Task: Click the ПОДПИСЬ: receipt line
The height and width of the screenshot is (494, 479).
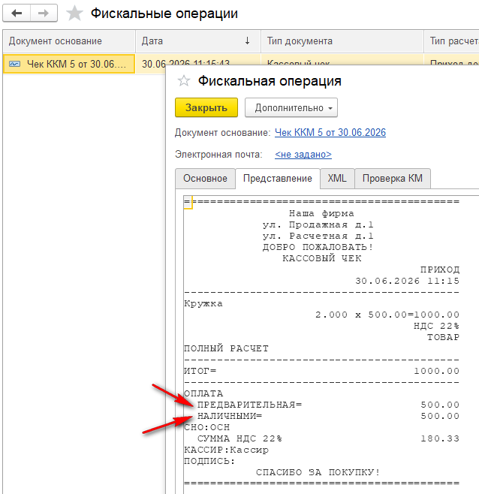Action: (210, 461)
